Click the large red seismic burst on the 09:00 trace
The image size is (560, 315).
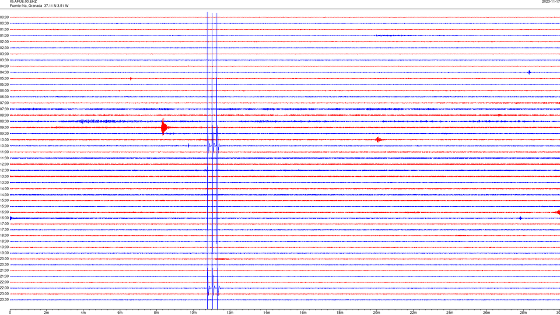coord(164,127)
